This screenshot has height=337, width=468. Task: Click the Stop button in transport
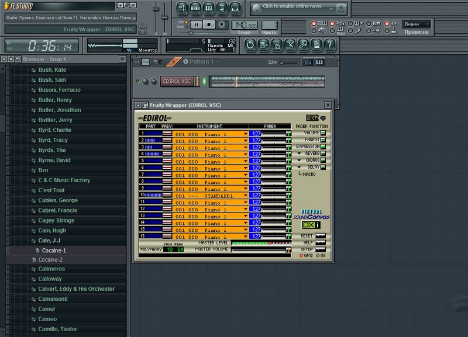[209, 24]
